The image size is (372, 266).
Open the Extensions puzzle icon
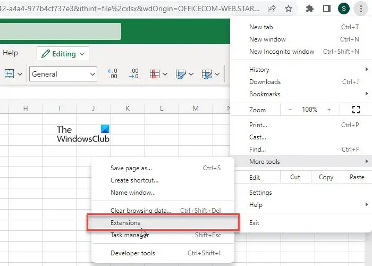(310, 9)
